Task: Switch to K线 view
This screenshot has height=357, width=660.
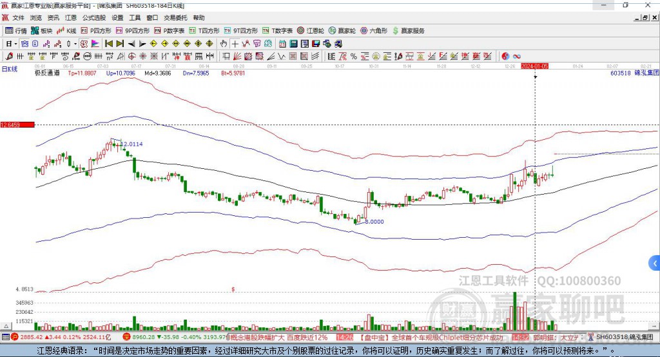Action: point(66,31)
